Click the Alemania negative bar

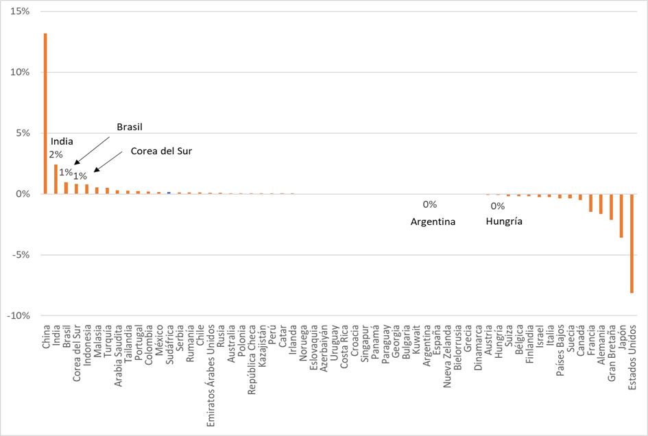[601, 204]
